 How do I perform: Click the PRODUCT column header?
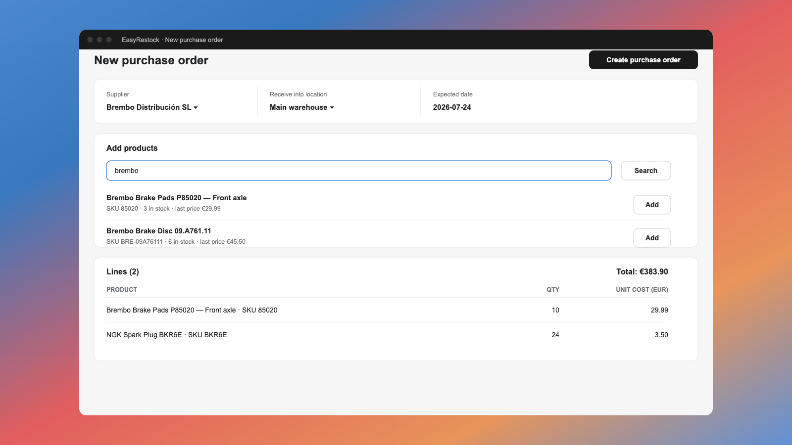coord(122,290)
